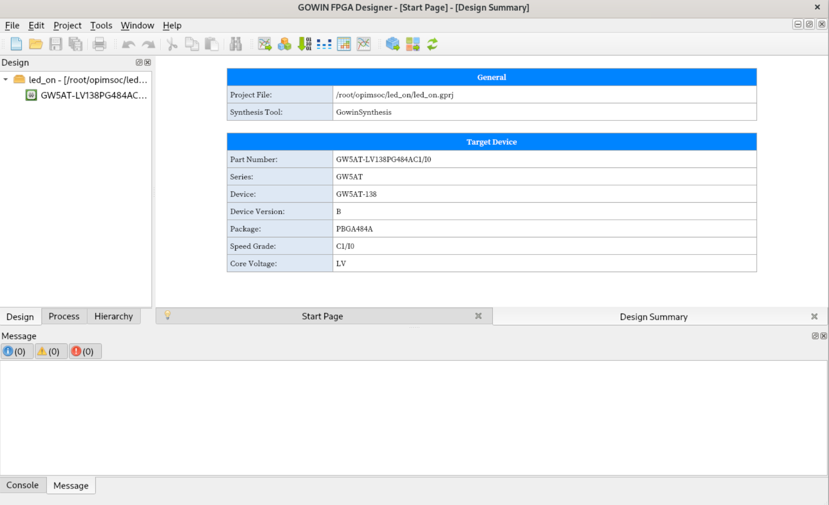Select the Design Summary tab
829x505 pixels.
point(654,317)
